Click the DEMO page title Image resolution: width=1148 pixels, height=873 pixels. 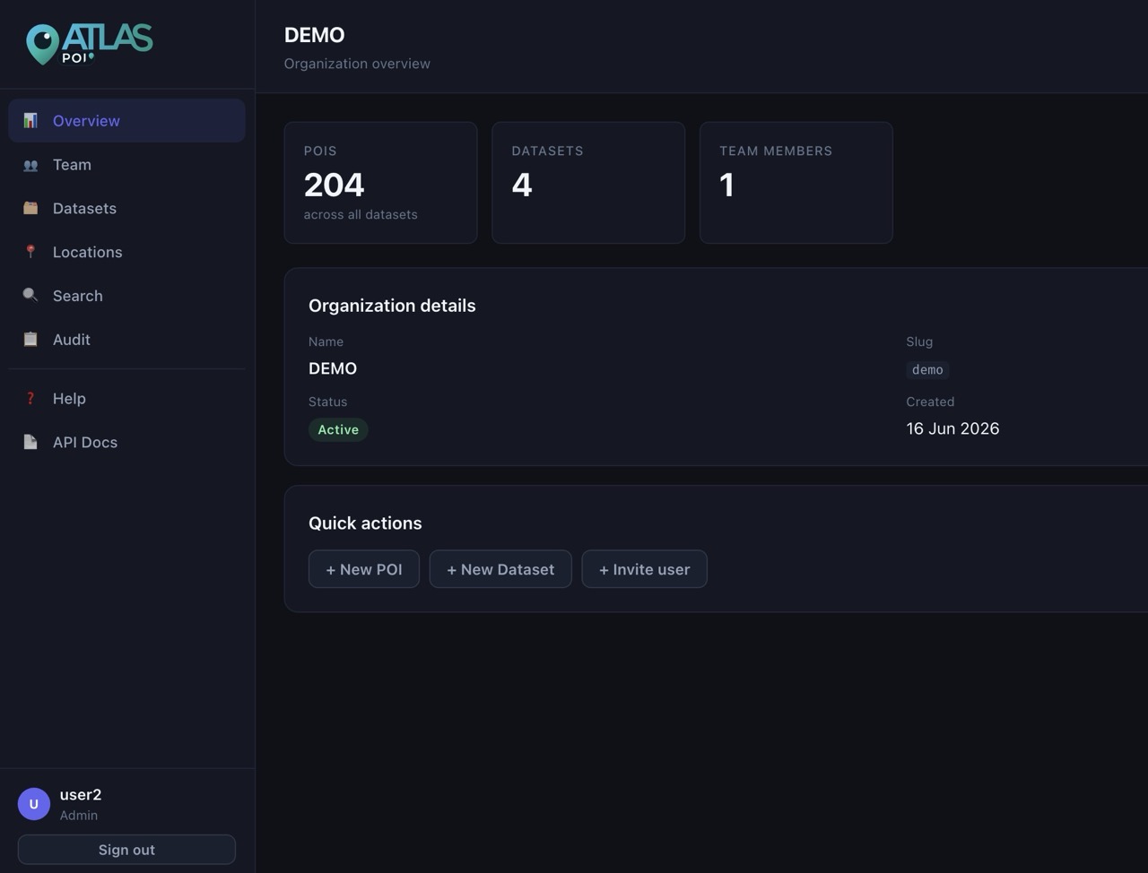(x=315, y=35)
